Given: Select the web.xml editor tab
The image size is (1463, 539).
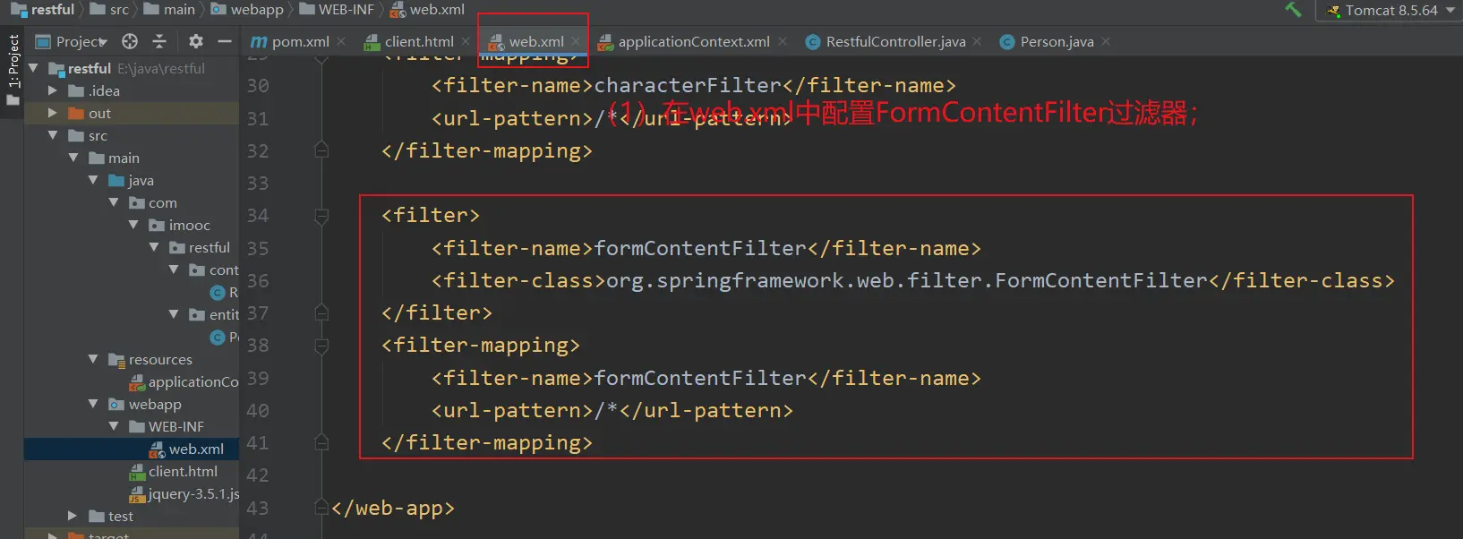Looking at the screenshot, I should [x=536, y=41].
